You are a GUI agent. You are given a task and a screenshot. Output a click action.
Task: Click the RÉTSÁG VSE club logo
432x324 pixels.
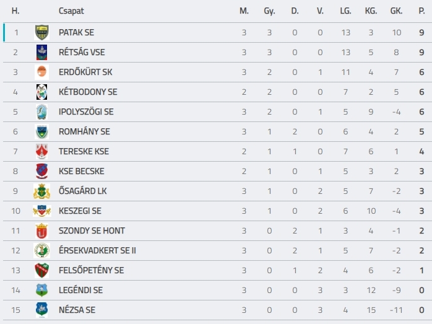click(x=41, y=53)
